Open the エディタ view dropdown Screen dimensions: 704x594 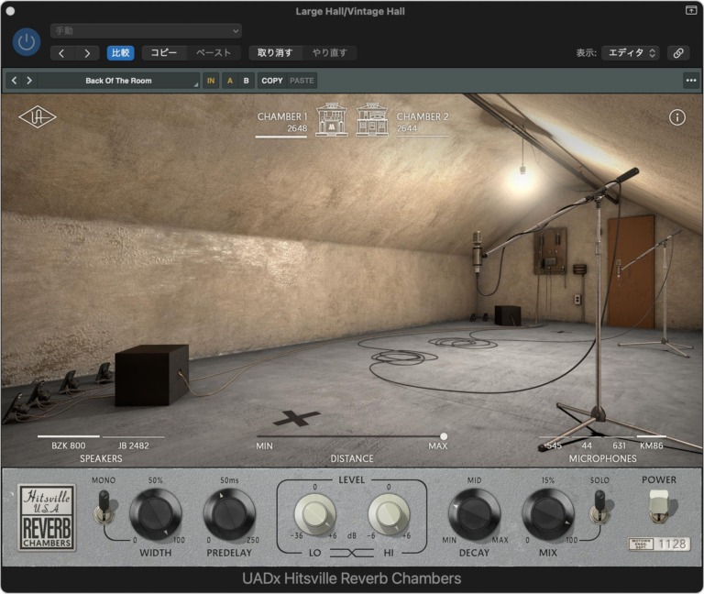[630, 53]
